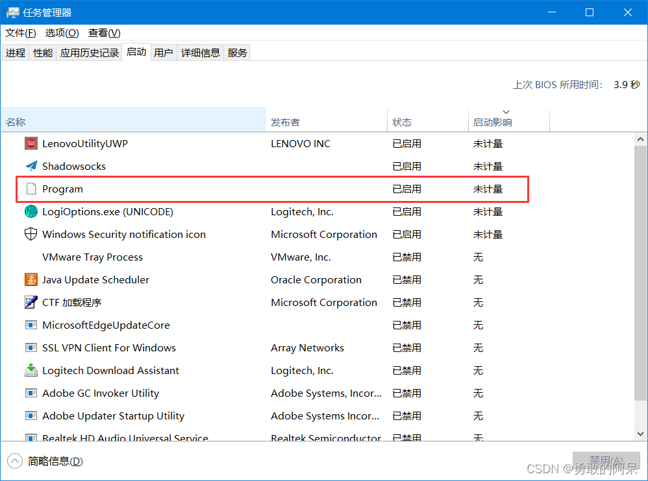
Task: Sort by the 发布者 column header
Action: click(327, 120)
